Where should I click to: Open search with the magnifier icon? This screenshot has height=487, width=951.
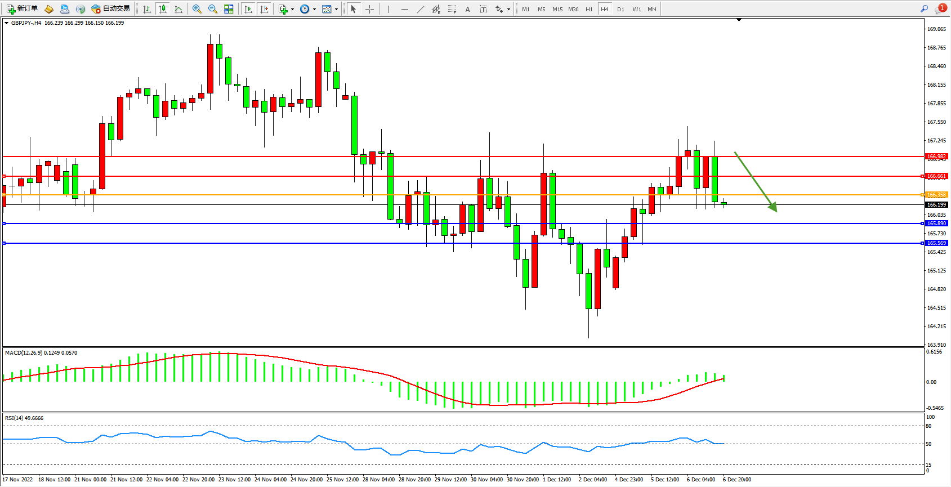point(924,9)
